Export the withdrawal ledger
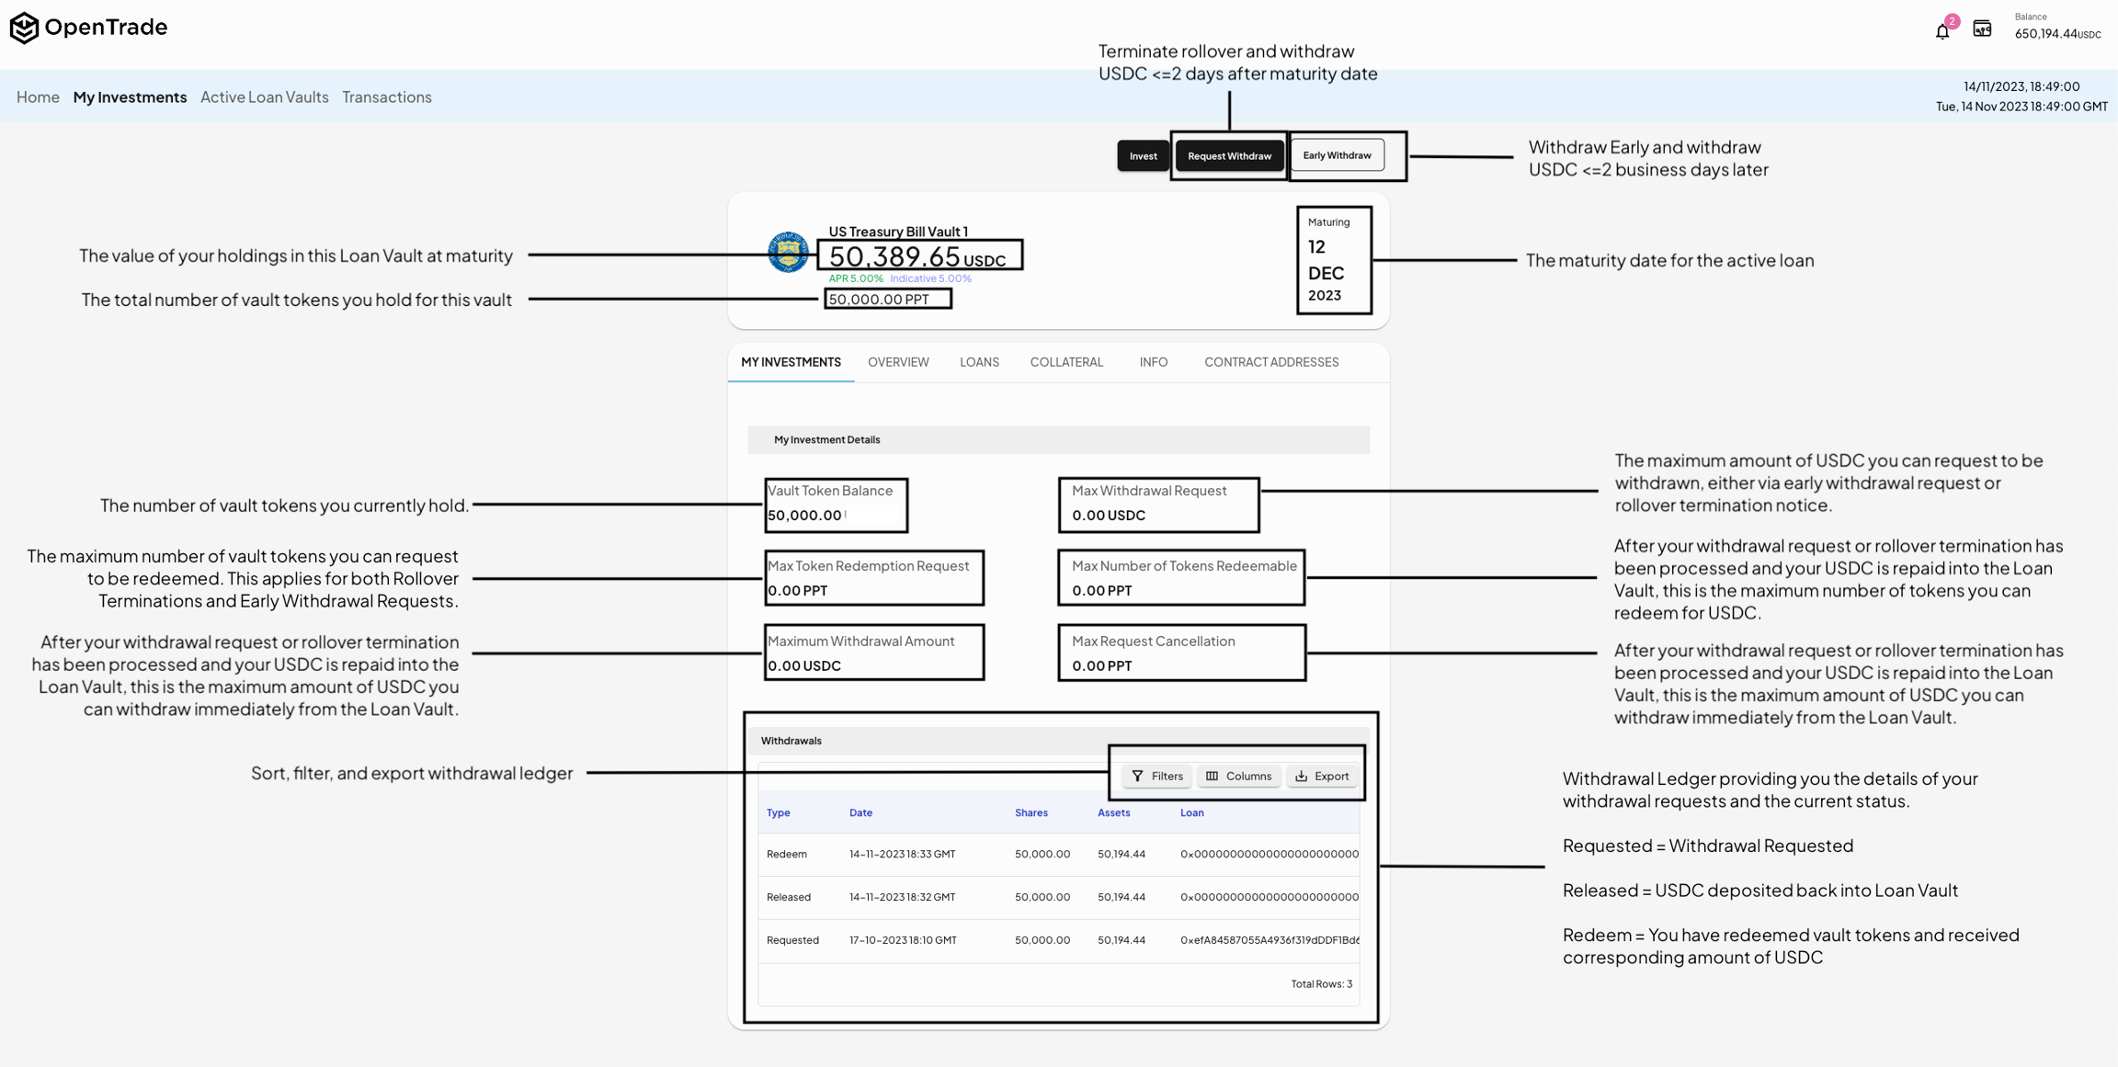Screen dimensions: 2118x1067 tap(1323, 776)
